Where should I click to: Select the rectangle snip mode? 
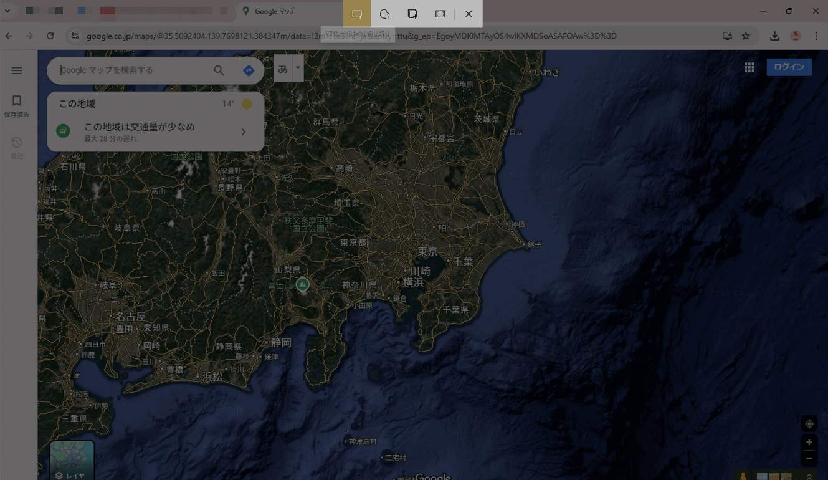[357, 14]
